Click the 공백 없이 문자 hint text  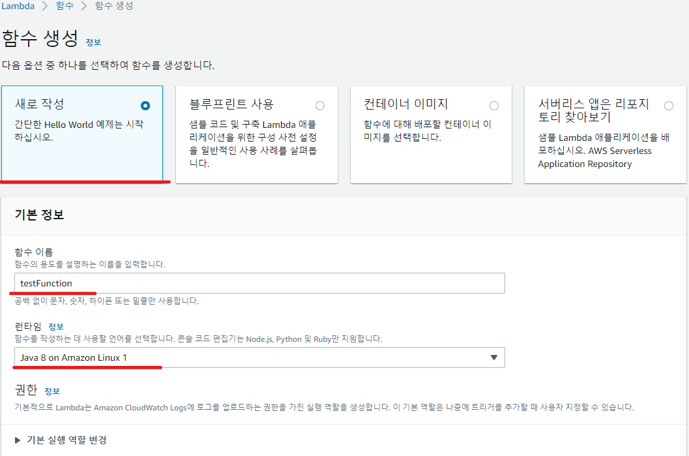point(106,301)
